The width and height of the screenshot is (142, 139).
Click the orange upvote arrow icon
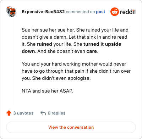(x=9, y=113)
